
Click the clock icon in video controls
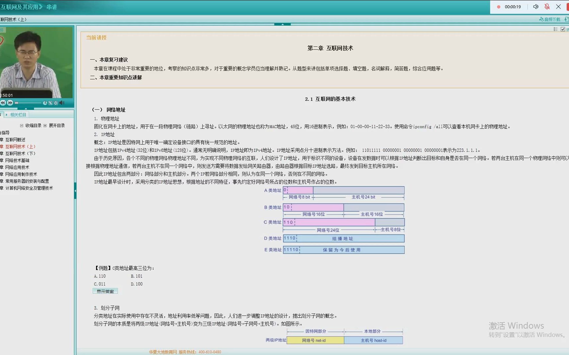pyautogui.click(x=45, y=103)
